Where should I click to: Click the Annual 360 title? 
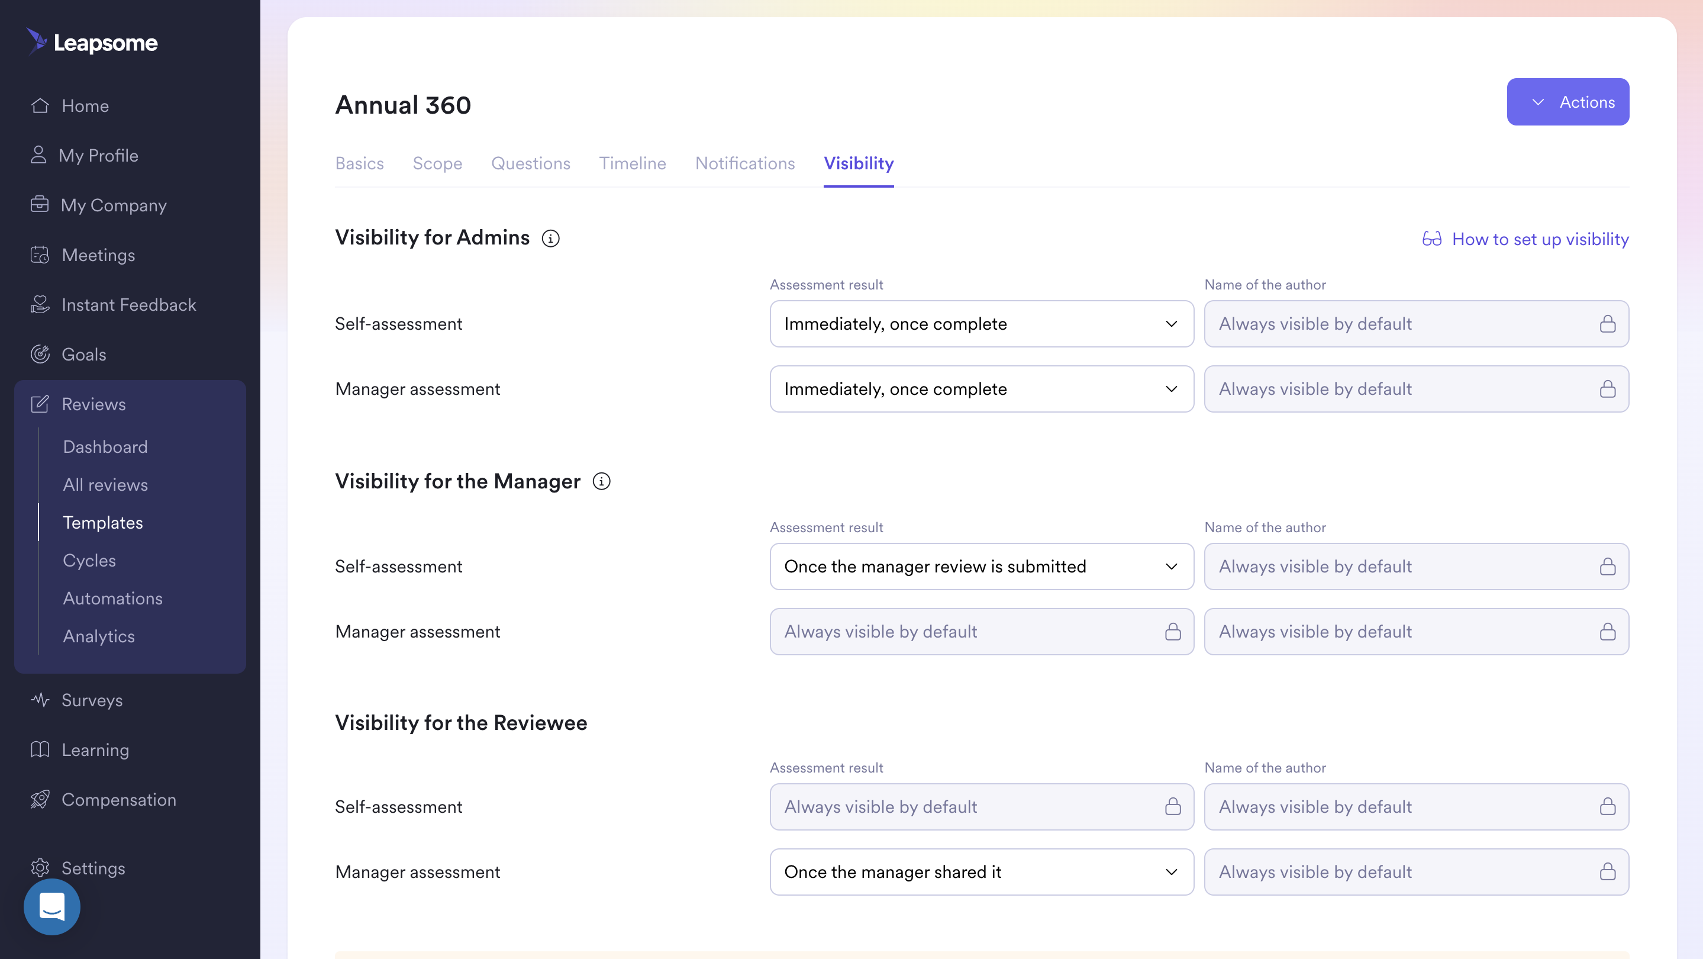[402, 105]
